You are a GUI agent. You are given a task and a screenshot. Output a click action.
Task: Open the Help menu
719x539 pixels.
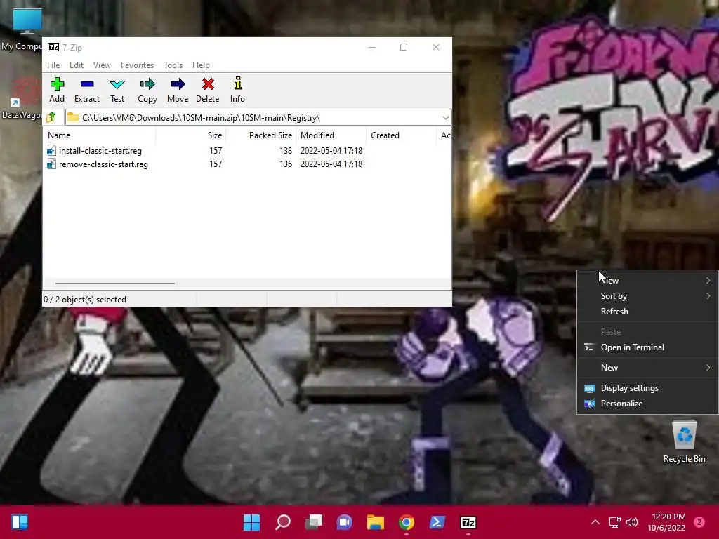201,65
